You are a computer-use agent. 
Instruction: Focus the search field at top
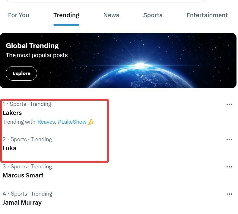click(x=106, y=1)
